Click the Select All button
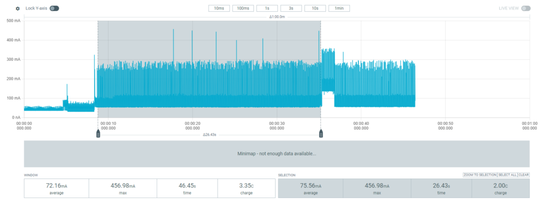The height and width of the screenshot is (206, 542). 508,175
